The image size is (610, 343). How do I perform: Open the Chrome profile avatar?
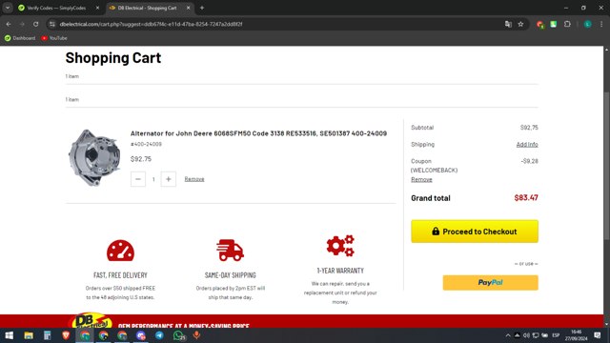pos(588,24)
